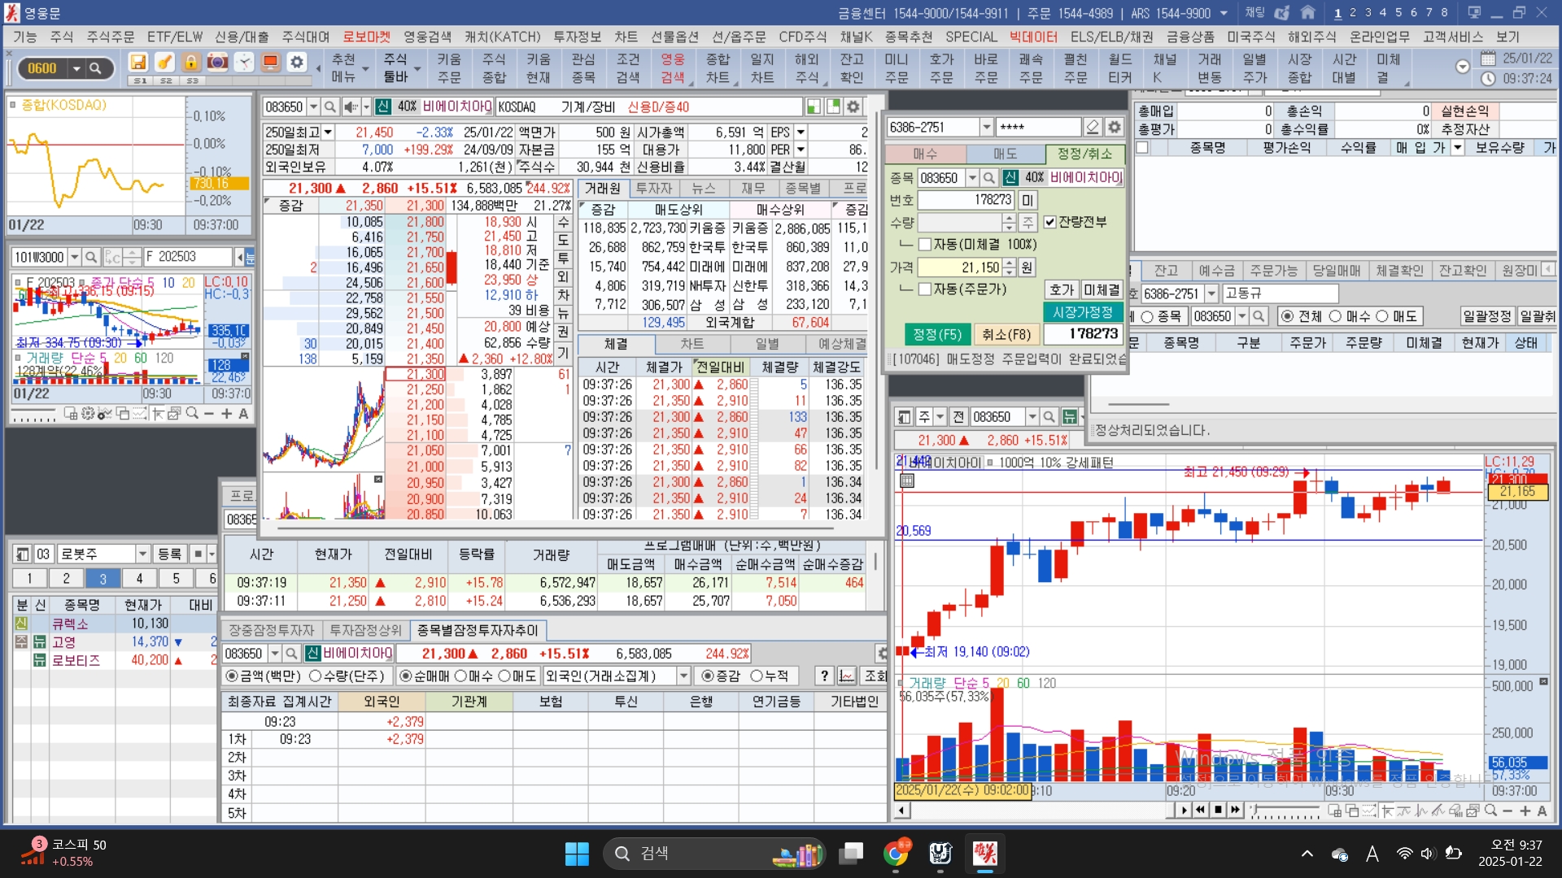Open the 로보마켓 menu

pyautogui.click(x=366, y=37)
